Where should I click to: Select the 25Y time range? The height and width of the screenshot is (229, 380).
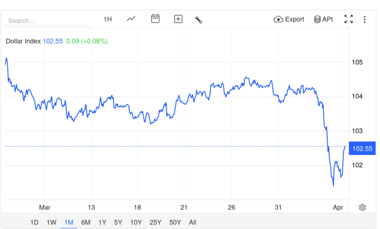tap(155, 222)
